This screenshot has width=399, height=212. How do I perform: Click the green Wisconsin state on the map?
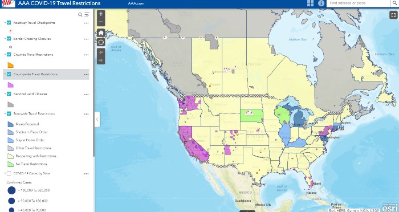pyautogui.click(x=283, y=115)
